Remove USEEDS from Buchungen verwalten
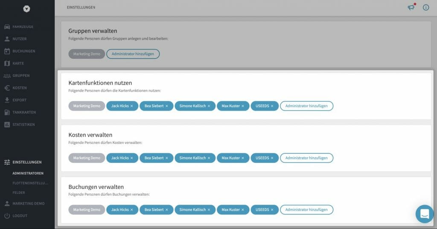Image resolution: width=437 pixels, height=229 pixels. point(272,210)
